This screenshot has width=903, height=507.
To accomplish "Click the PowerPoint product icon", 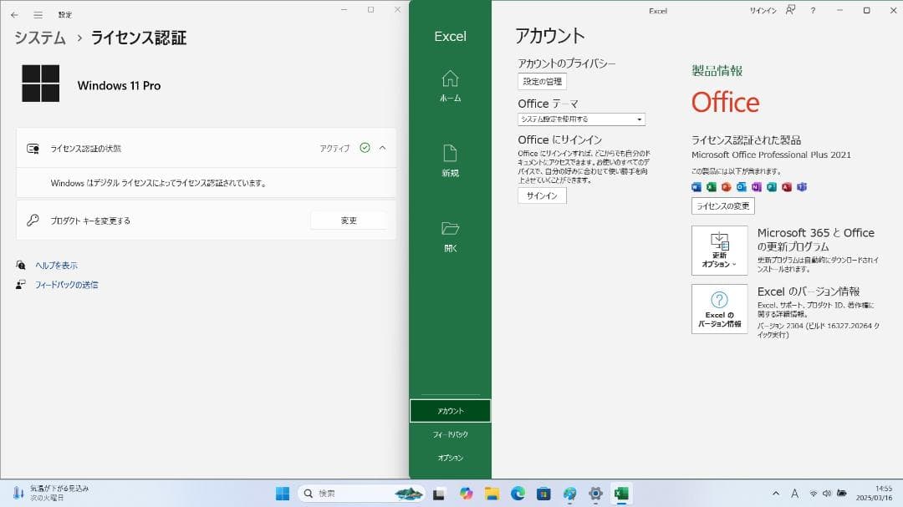I will [x=726, y=187].
